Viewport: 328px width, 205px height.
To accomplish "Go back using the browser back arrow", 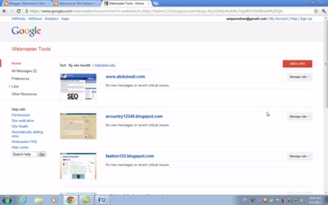I will (4, 11).
